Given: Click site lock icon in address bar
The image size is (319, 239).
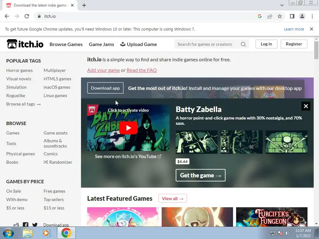Looking at the screenshot, I should [x=39, y=16].
